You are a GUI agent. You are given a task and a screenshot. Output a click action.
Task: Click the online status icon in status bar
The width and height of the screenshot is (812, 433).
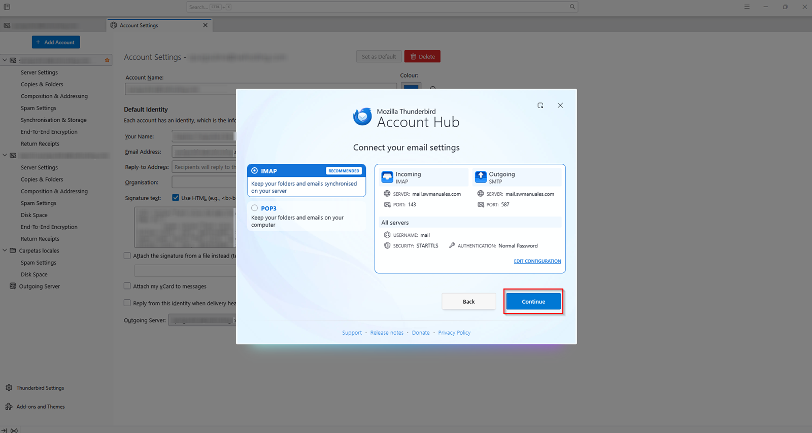(x=14, y=430)
